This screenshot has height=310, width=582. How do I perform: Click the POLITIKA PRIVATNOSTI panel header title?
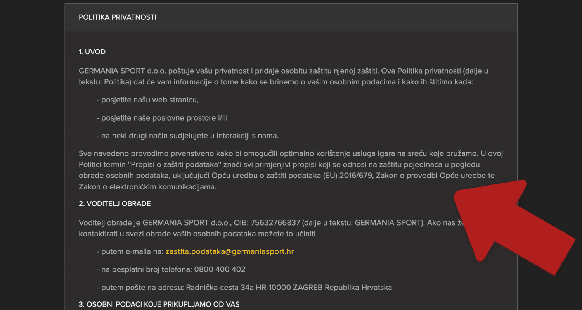point(118,17)
